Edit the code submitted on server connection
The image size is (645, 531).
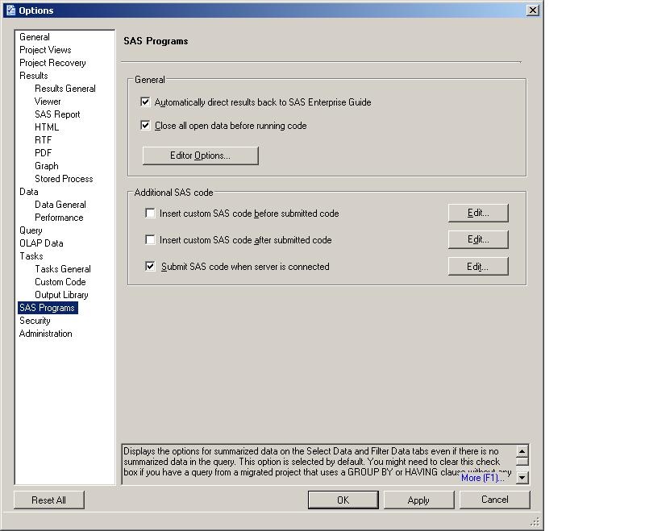(478, 267)
